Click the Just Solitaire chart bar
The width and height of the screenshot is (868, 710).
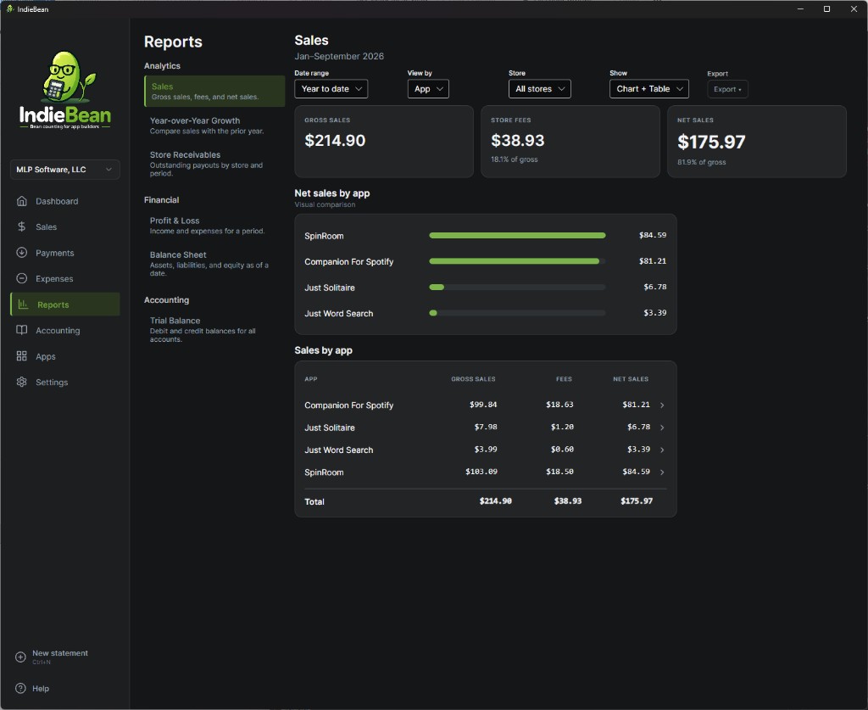coord(437,287)
